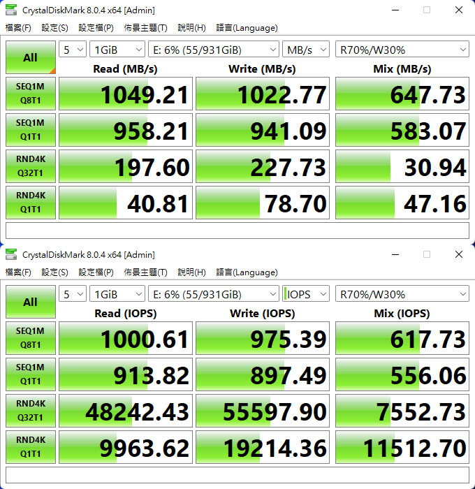
Task: Click the 197.60 random read result
Action: click(x=126, y=166)
